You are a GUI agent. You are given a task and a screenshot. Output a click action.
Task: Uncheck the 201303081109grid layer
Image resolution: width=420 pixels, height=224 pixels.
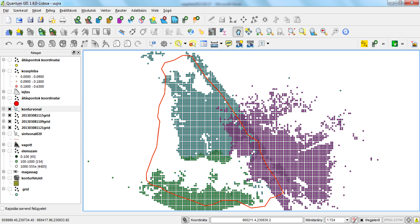pos(10,122)
